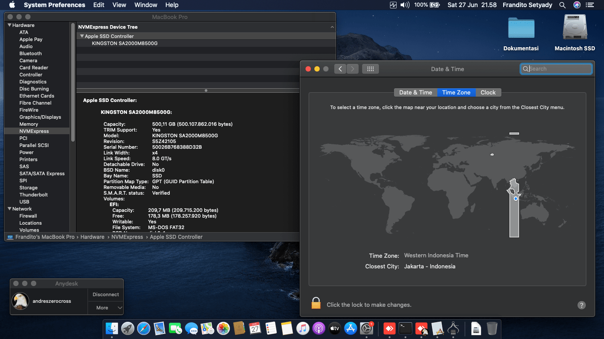The width and height of the screenshot is (604, 339).
Task: Select Firewall under Network
Action: pyautogui.click(x=28, y=216)
